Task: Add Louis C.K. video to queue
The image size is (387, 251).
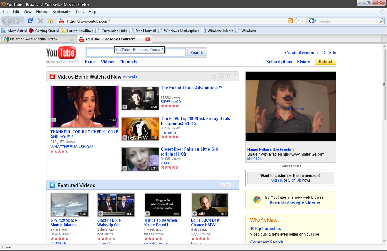Action: coord(195,214)
